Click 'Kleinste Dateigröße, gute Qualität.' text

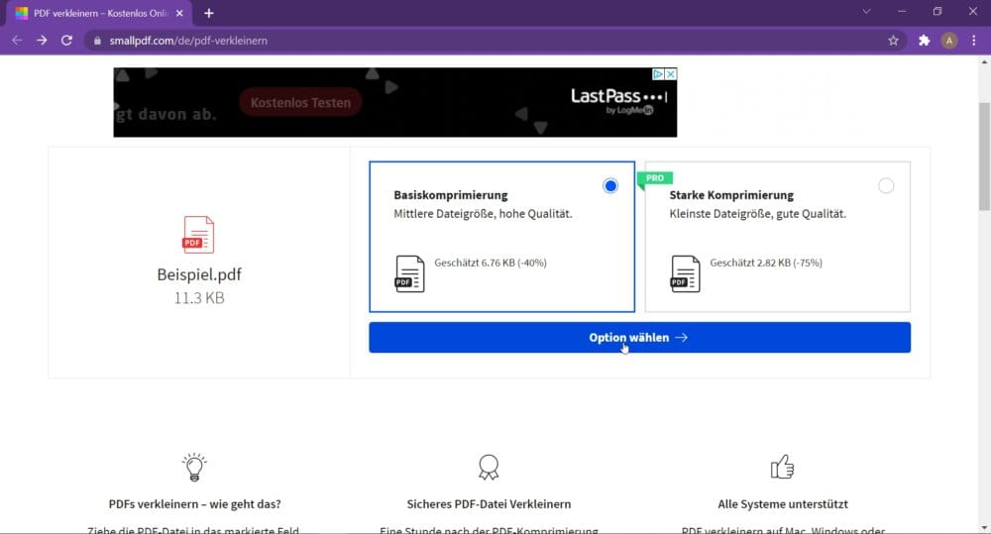[758, 214]
